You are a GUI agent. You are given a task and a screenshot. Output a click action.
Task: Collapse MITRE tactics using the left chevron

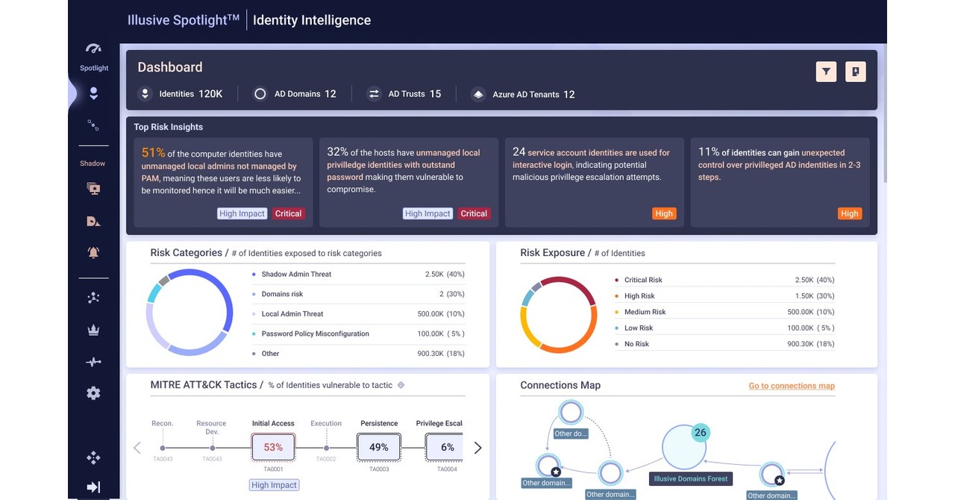tap(137, 447)
